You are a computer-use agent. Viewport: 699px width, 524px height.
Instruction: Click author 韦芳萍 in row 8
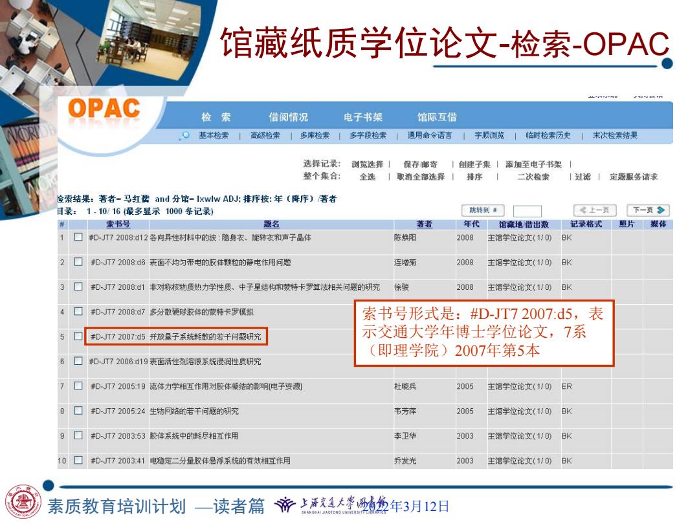click(405, 411)
